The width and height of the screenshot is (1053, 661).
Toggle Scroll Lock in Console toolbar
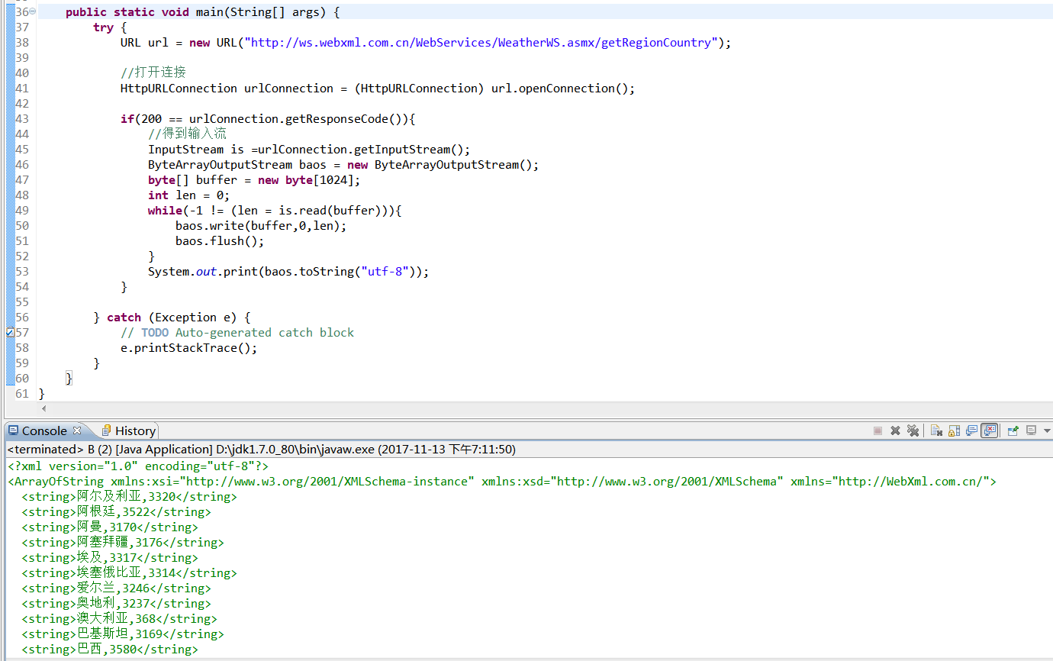(954, 430)
